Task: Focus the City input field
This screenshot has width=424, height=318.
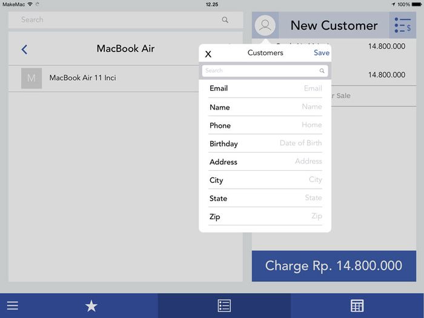Action: [265, 180]
